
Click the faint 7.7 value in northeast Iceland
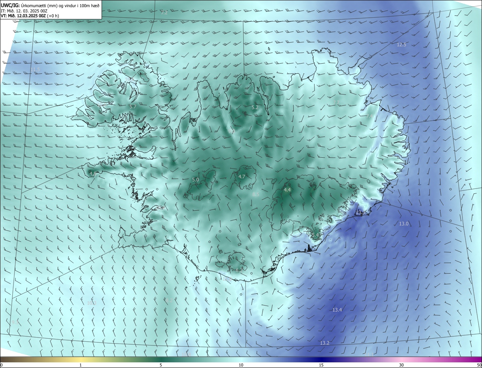[x=336, y=103]
